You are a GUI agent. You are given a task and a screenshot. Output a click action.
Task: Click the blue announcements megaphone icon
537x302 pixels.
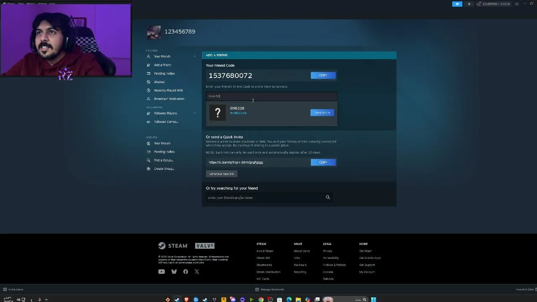click(x=457, y=4)
